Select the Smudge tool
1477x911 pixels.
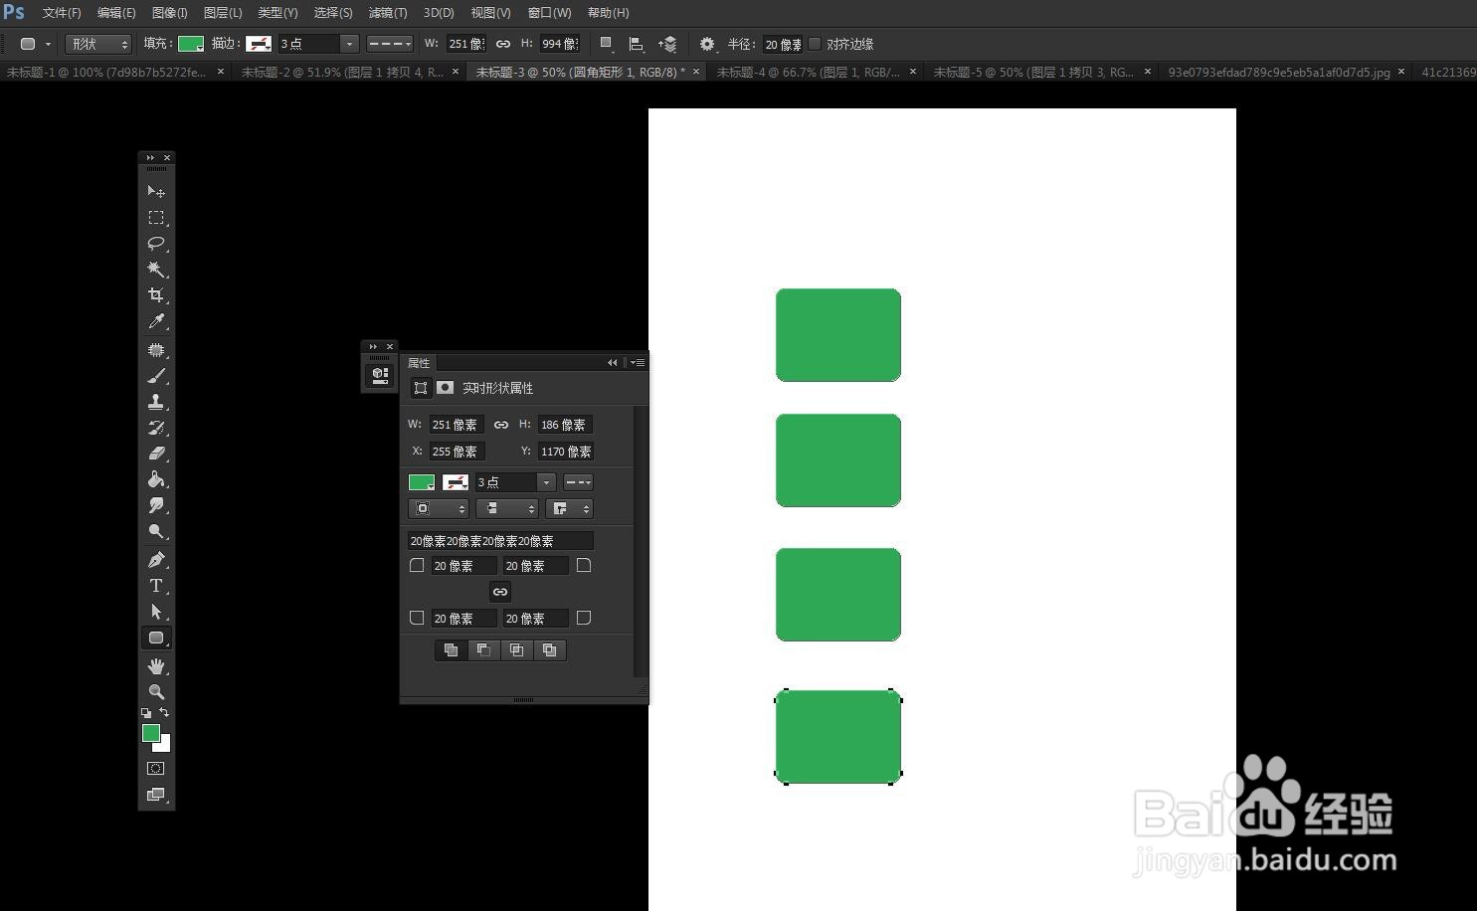tap(156, 505)
